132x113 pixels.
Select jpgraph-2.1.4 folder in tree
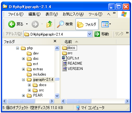pos(43,80)
